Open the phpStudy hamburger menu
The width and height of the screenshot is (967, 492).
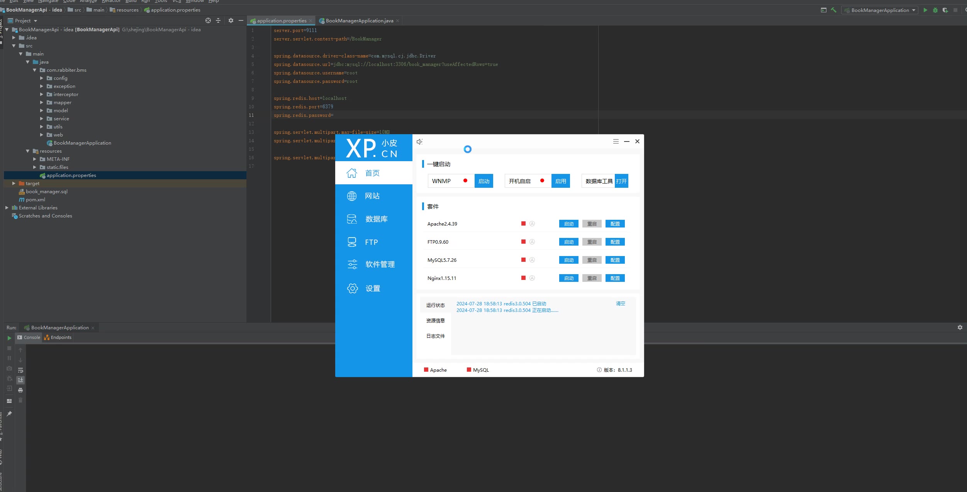(x=616, y=142)
